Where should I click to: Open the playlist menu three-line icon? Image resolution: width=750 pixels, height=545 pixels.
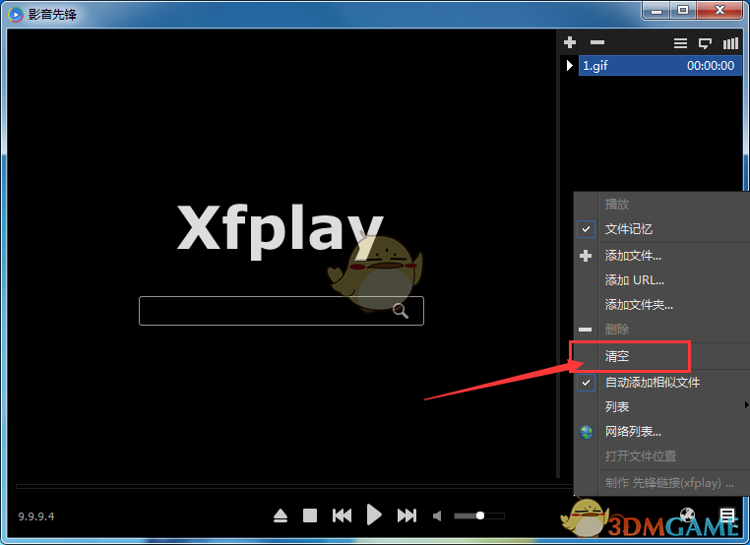point(680,43)
